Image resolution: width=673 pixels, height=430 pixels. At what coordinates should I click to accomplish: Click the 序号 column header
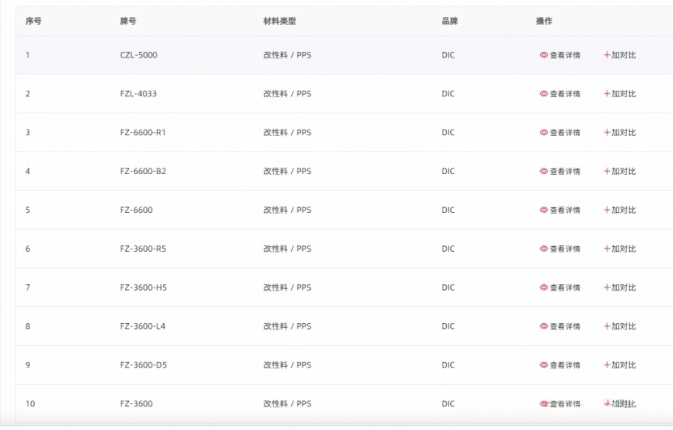tap(33, 21)
